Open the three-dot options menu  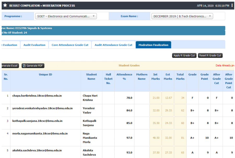232,5
